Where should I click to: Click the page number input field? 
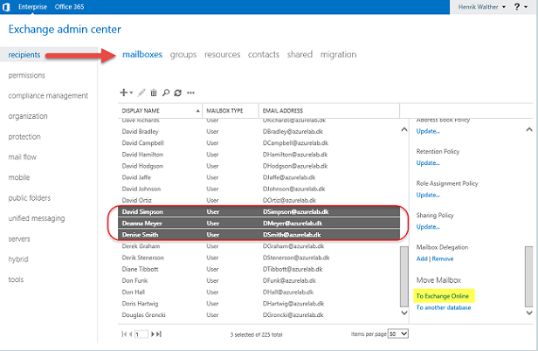141,334
